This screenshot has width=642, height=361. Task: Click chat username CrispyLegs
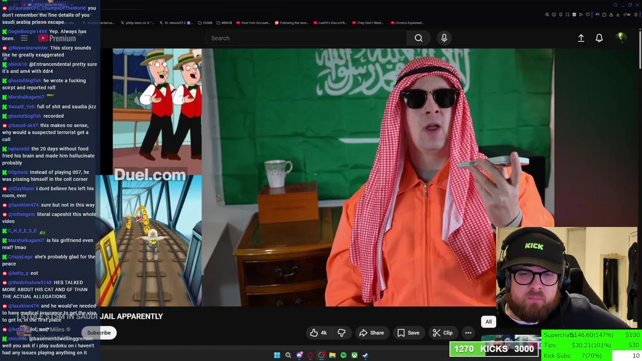coord(21,257)
